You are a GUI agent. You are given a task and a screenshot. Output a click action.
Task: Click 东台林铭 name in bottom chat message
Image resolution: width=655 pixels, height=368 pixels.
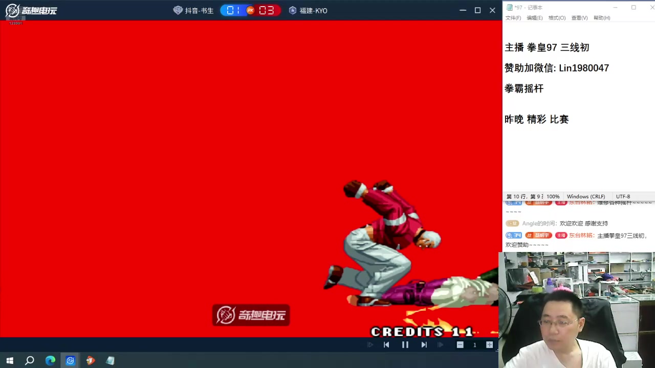click(581, 236)
